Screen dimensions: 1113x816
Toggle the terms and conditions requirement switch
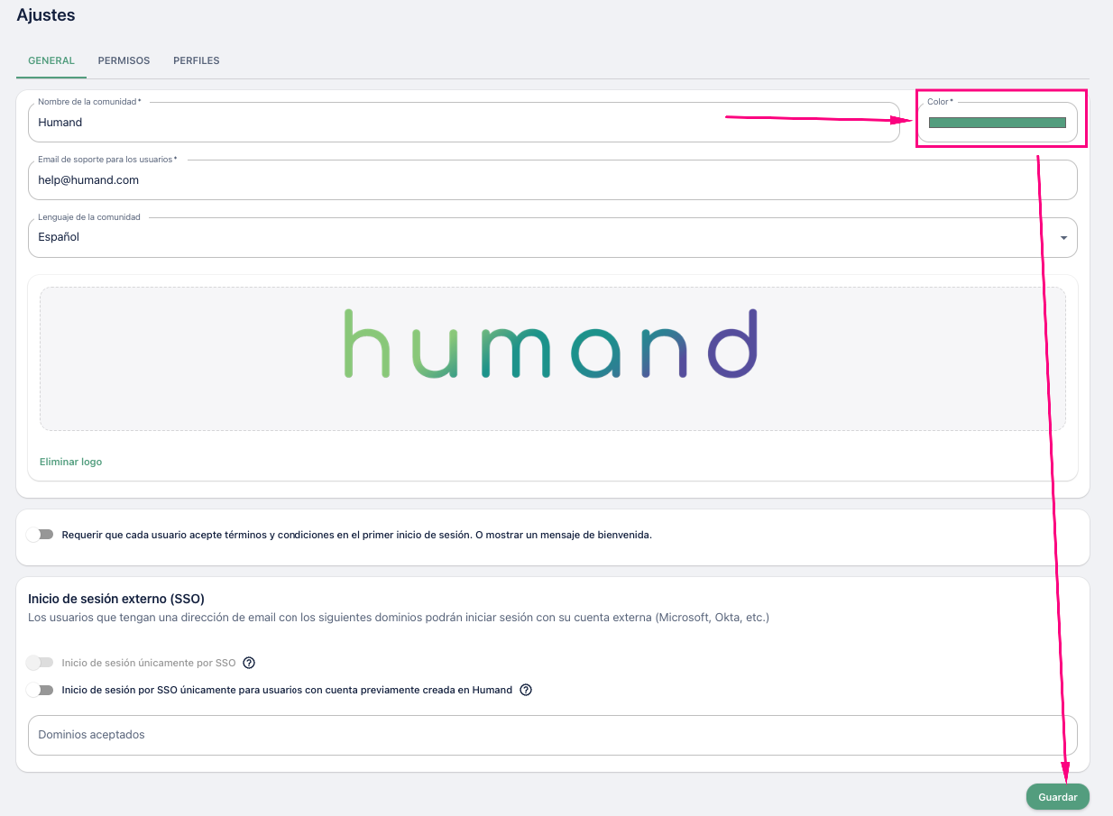point(40,535)
